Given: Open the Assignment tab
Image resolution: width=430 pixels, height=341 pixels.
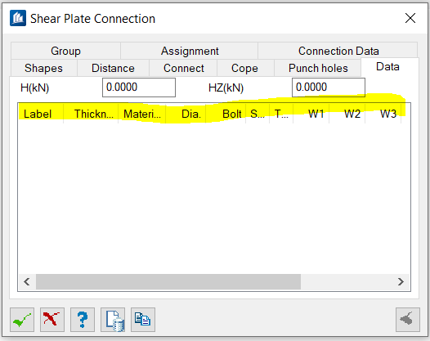Looking at the screenshot, I should click(190, 51).
